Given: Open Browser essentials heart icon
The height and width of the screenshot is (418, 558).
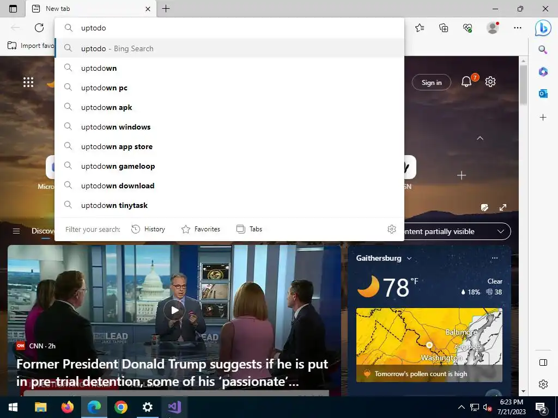Looking at the screenshot, I should point(468,28).
